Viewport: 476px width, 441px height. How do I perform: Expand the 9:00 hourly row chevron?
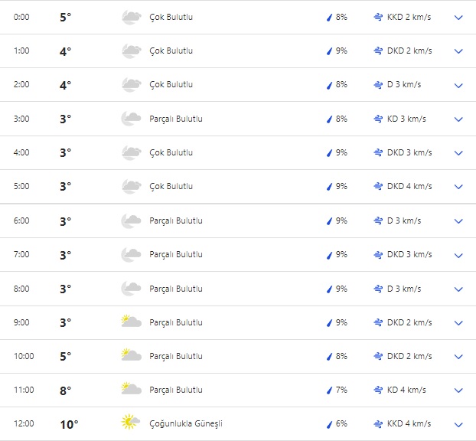[x=458, y=322]
